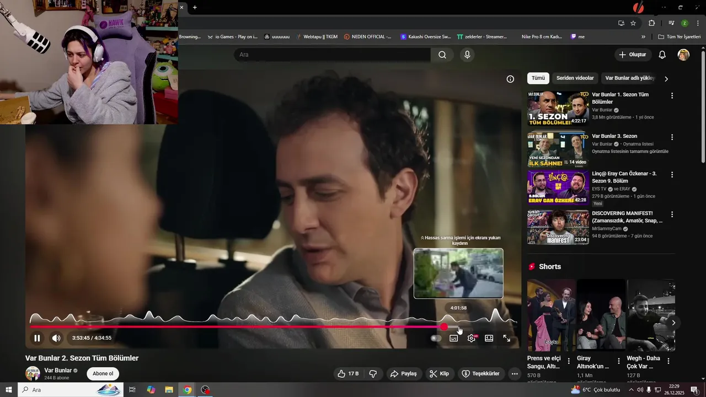Open the account avatar menu
This screenshot has height=397, width=706.
coord(683,55)
